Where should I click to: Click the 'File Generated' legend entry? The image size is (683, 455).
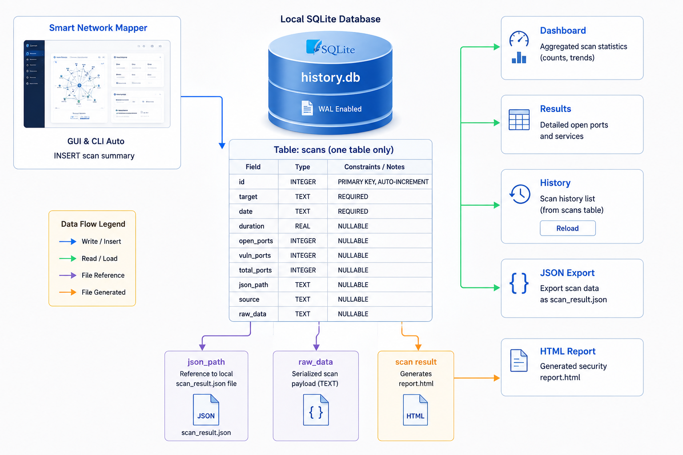tap(92, 292)
